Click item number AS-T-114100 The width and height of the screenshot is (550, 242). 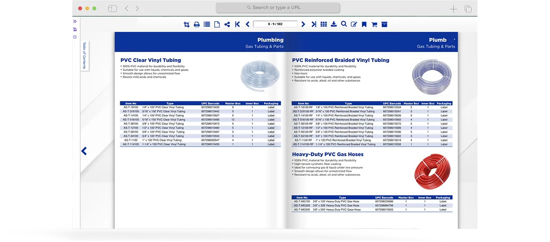131,144
